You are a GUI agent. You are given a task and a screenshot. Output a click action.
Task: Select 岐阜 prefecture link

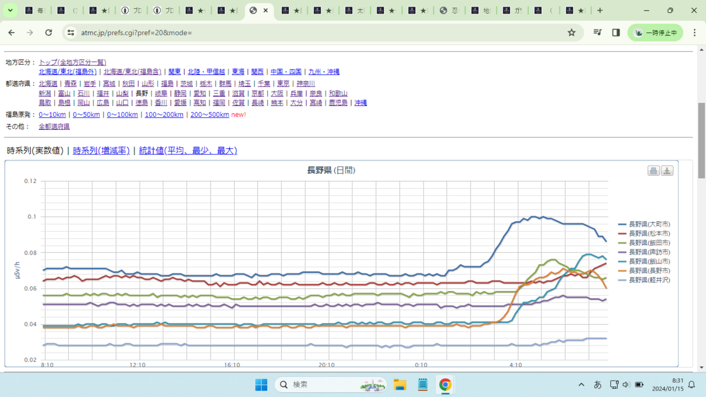click(x=161, y=94)
